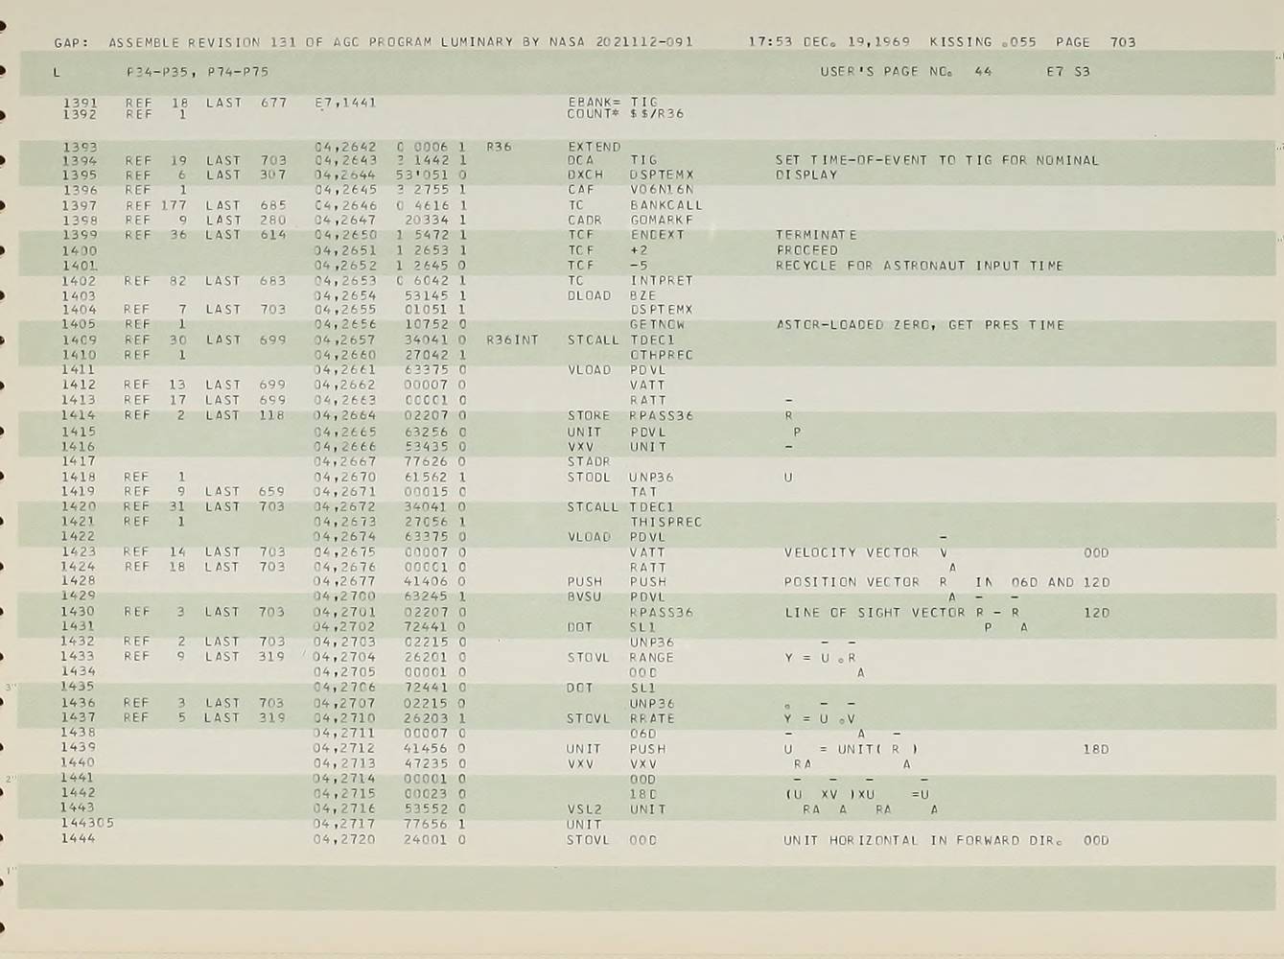Click the 'R36INT' label
Viewport: 1284px width, 959px height.
513,340
